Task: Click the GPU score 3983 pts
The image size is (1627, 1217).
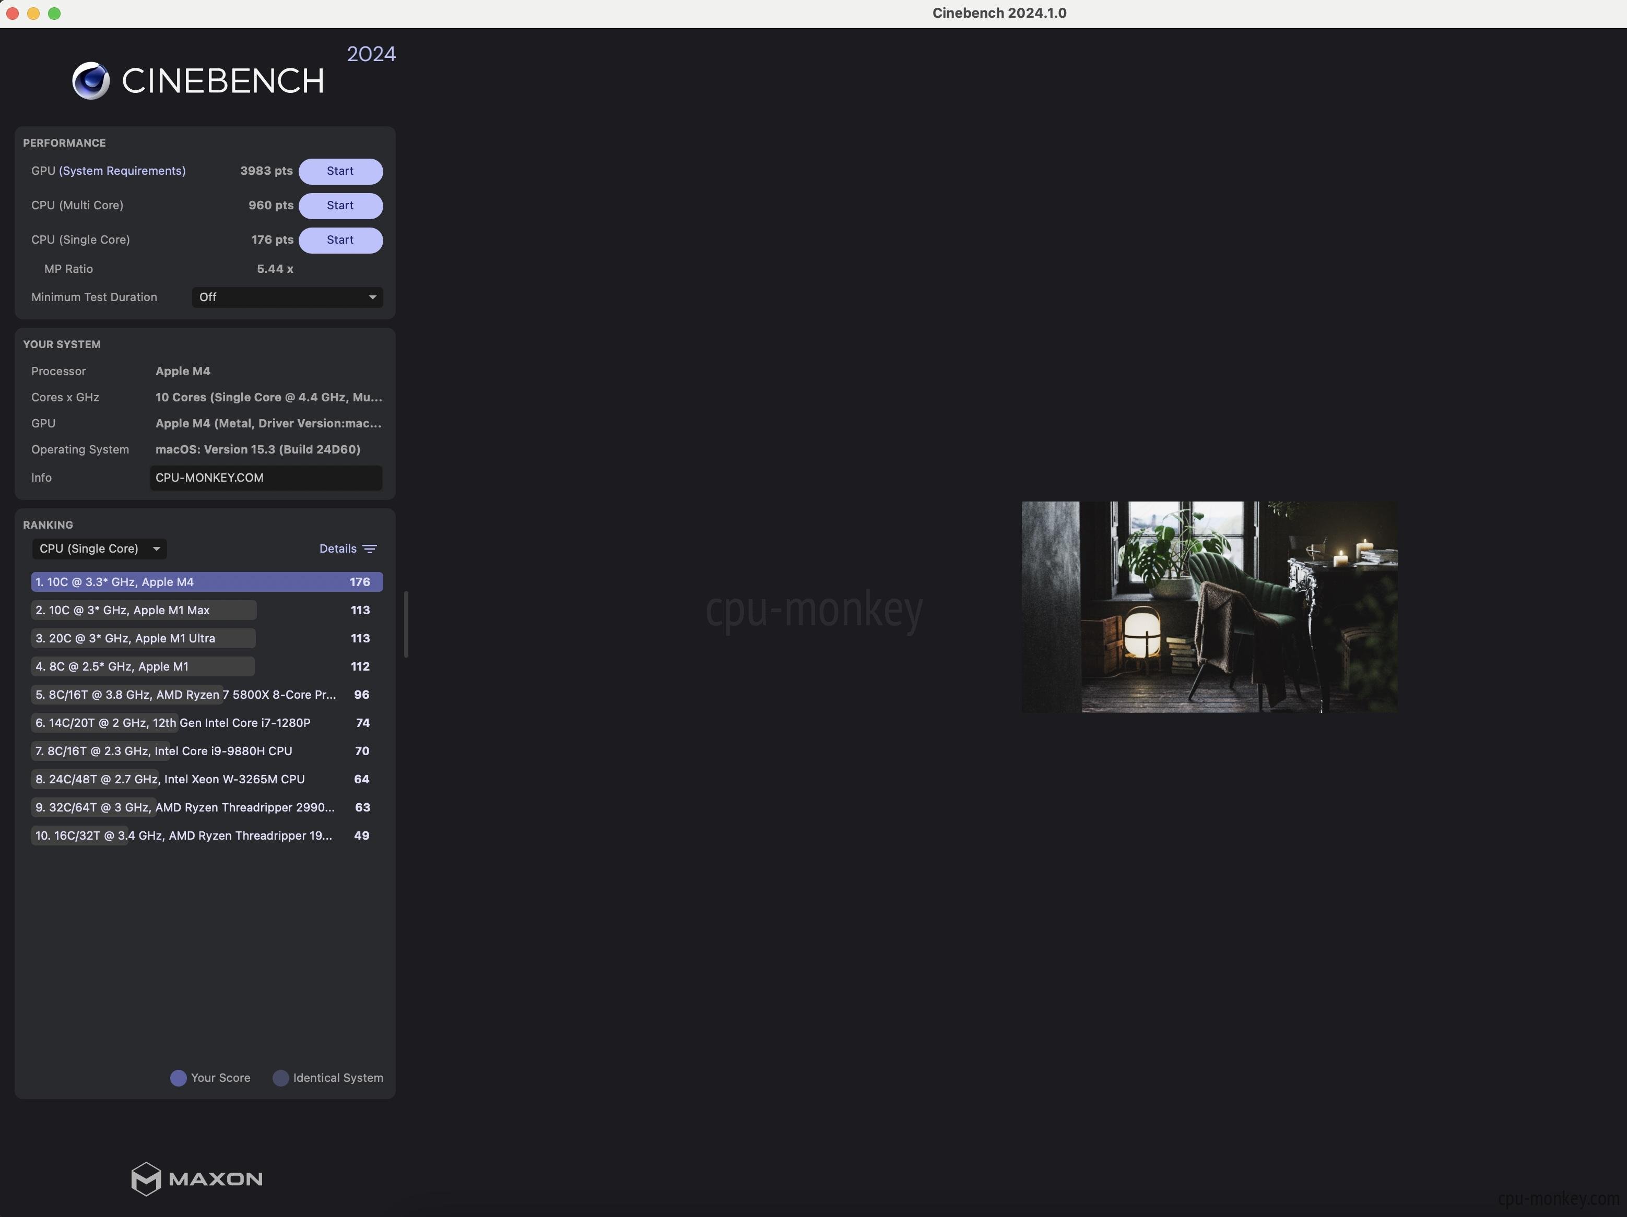Action: (x=266, y=171)
